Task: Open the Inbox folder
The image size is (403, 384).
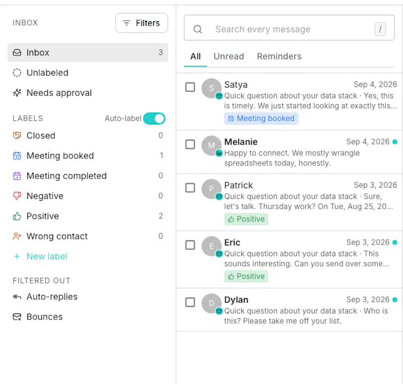Action: (x=88, y=52)
